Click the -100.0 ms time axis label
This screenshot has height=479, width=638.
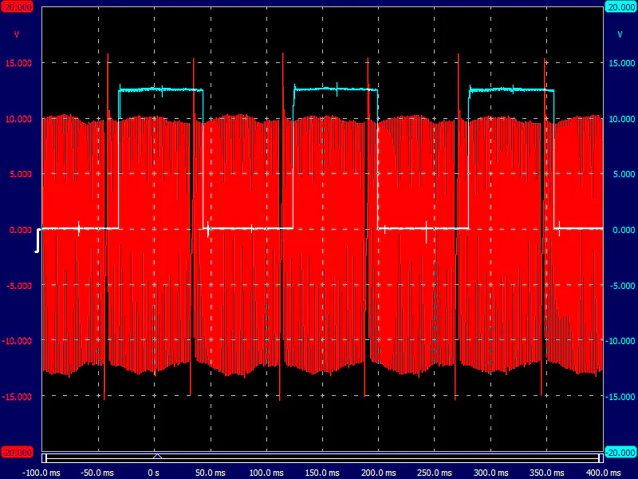[x=40, y=473]
